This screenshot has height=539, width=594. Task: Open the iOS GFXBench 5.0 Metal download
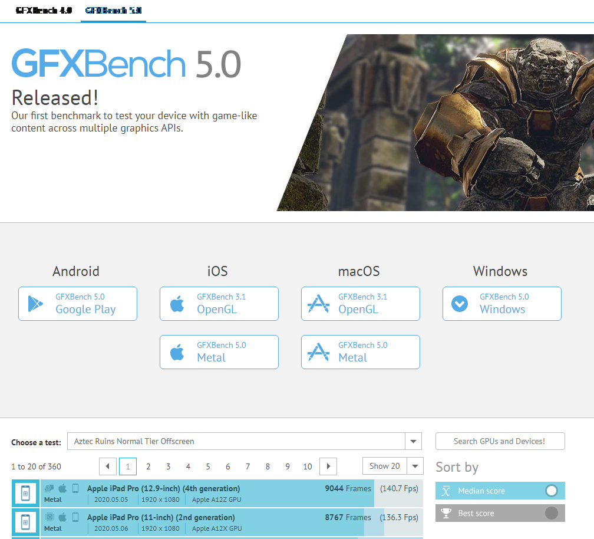[219, 351]
